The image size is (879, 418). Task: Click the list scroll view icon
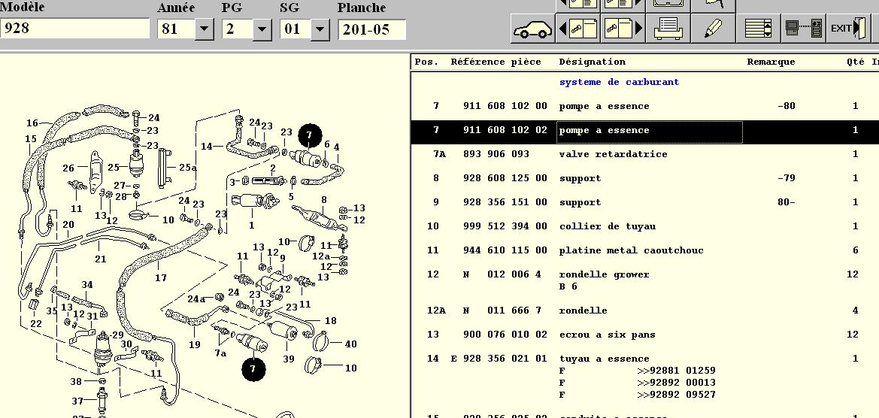pos(758,28)
